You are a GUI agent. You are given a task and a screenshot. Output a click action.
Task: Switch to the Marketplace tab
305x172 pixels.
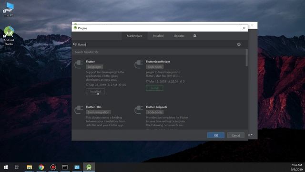(x=134, y=36)
